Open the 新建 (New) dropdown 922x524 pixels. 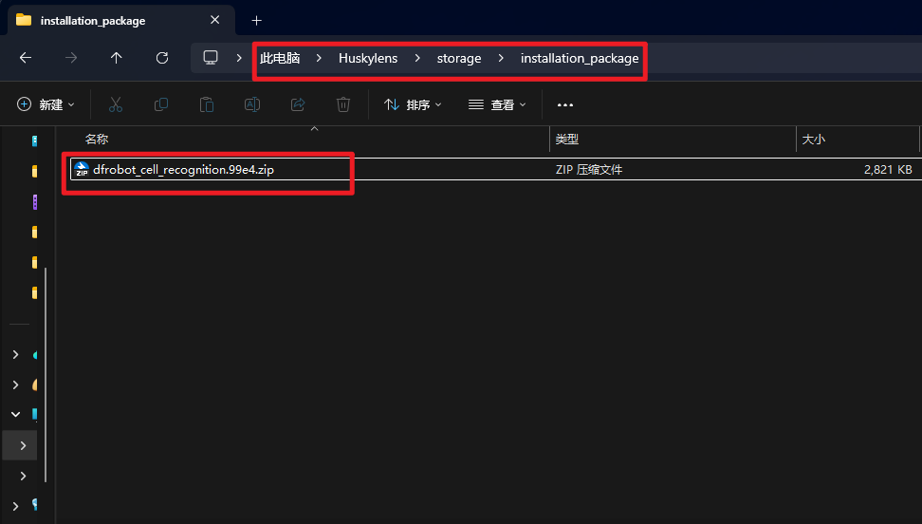(46, 104)
